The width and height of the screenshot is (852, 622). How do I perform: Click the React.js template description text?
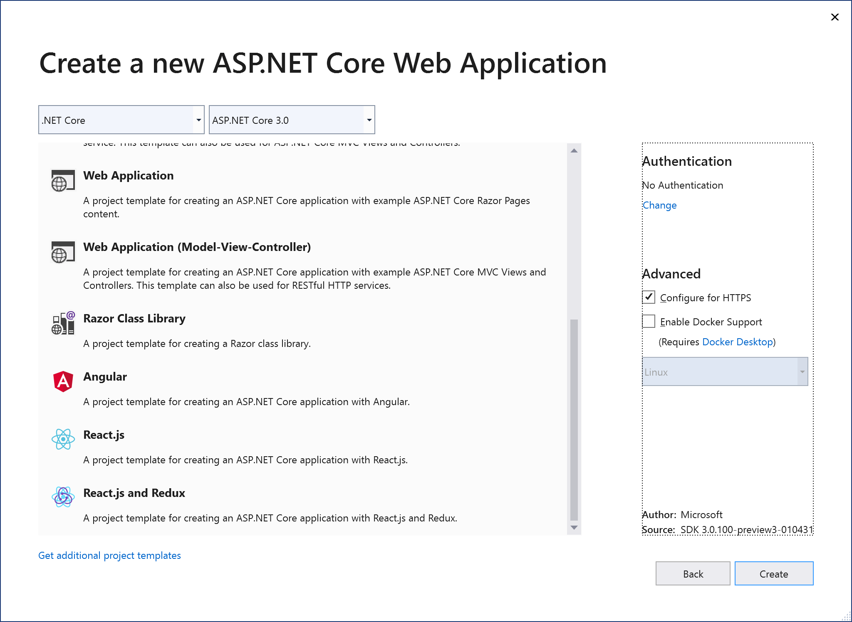click(x=245, y=460)
